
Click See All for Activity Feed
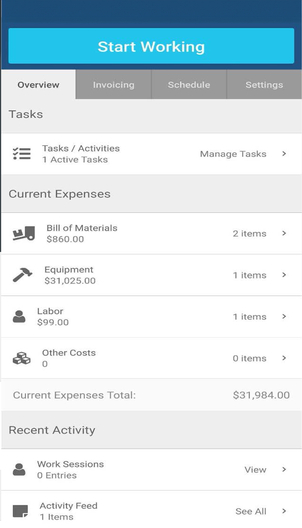point(251,511)
